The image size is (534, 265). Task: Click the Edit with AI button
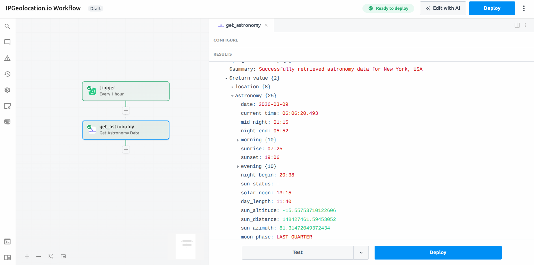[443, 8]
